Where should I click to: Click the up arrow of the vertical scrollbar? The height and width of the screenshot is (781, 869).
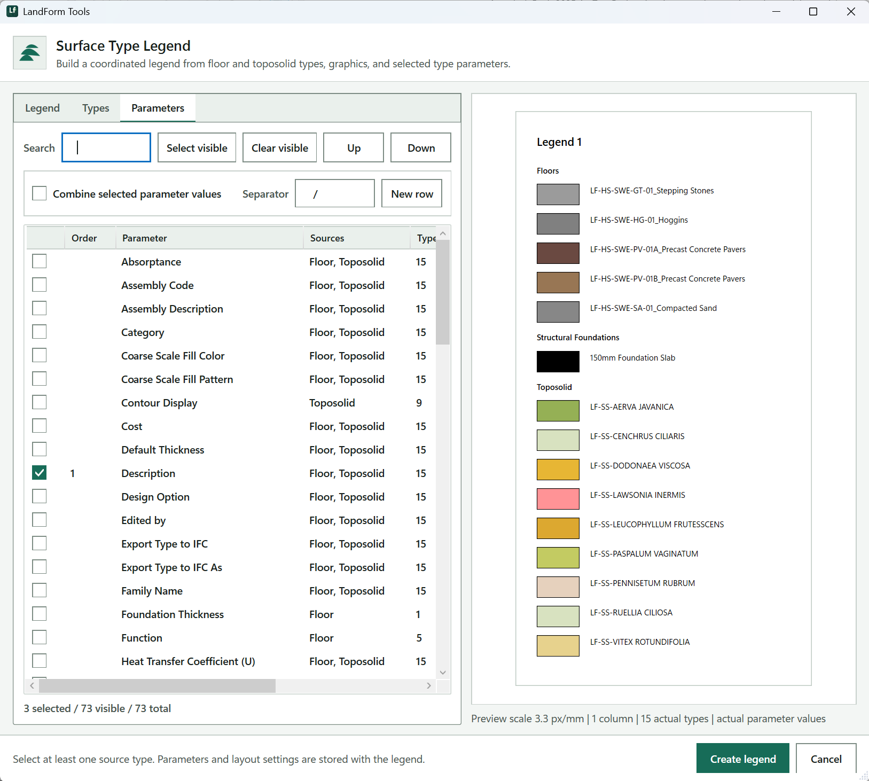443,233
